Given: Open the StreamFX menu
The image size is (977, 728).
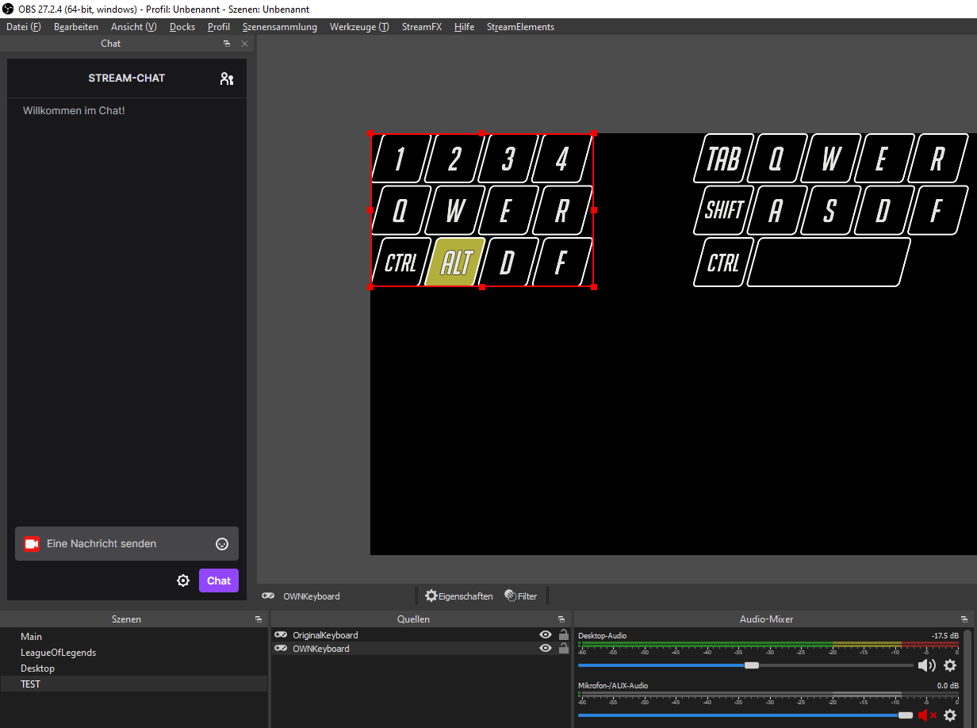Looking at the screenshot, I should [x=421, y=26].
